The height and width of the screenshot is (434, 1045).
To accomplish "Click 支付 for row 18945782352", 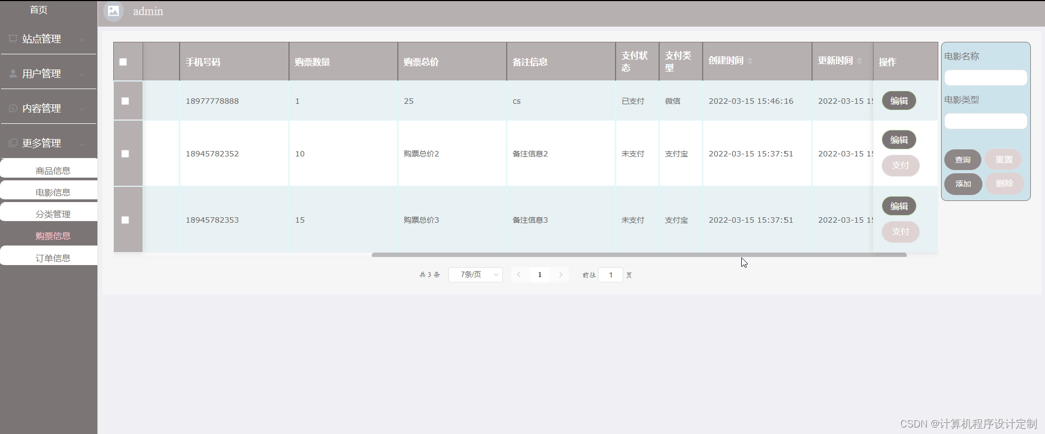I will tap(900, 165).
